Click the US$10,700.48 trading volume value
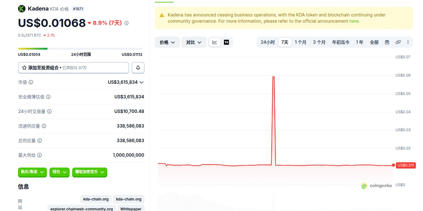The height and width of the screenshot is (211, 423). coord(129,111)
